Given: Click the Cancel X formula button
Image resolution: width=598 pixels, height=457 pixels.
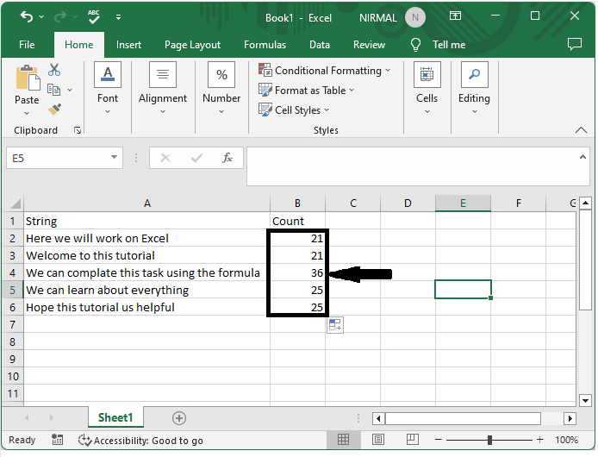Looking at the screenshot, I should (165, 158).
